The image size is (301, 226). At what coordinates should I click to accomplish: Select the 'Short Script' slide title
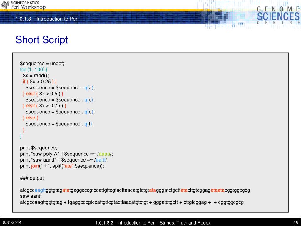[42, 40]
